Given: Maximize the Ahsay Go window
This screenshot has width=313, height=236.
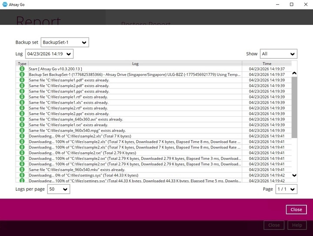Looking at the screenshot, I should (x=291, y=4).
